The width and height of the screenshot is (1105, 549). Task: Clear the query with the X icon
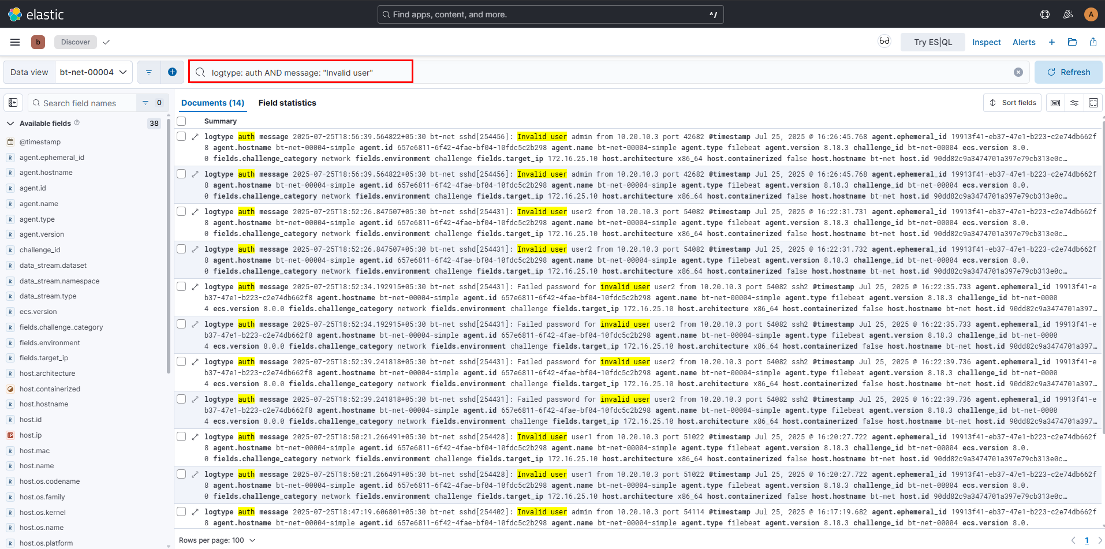[1018, 72]
